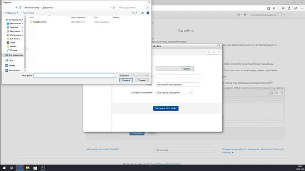Sort files by the Date modified column
The width and height of the screenshot is (305, 171).
click(78, 17)
